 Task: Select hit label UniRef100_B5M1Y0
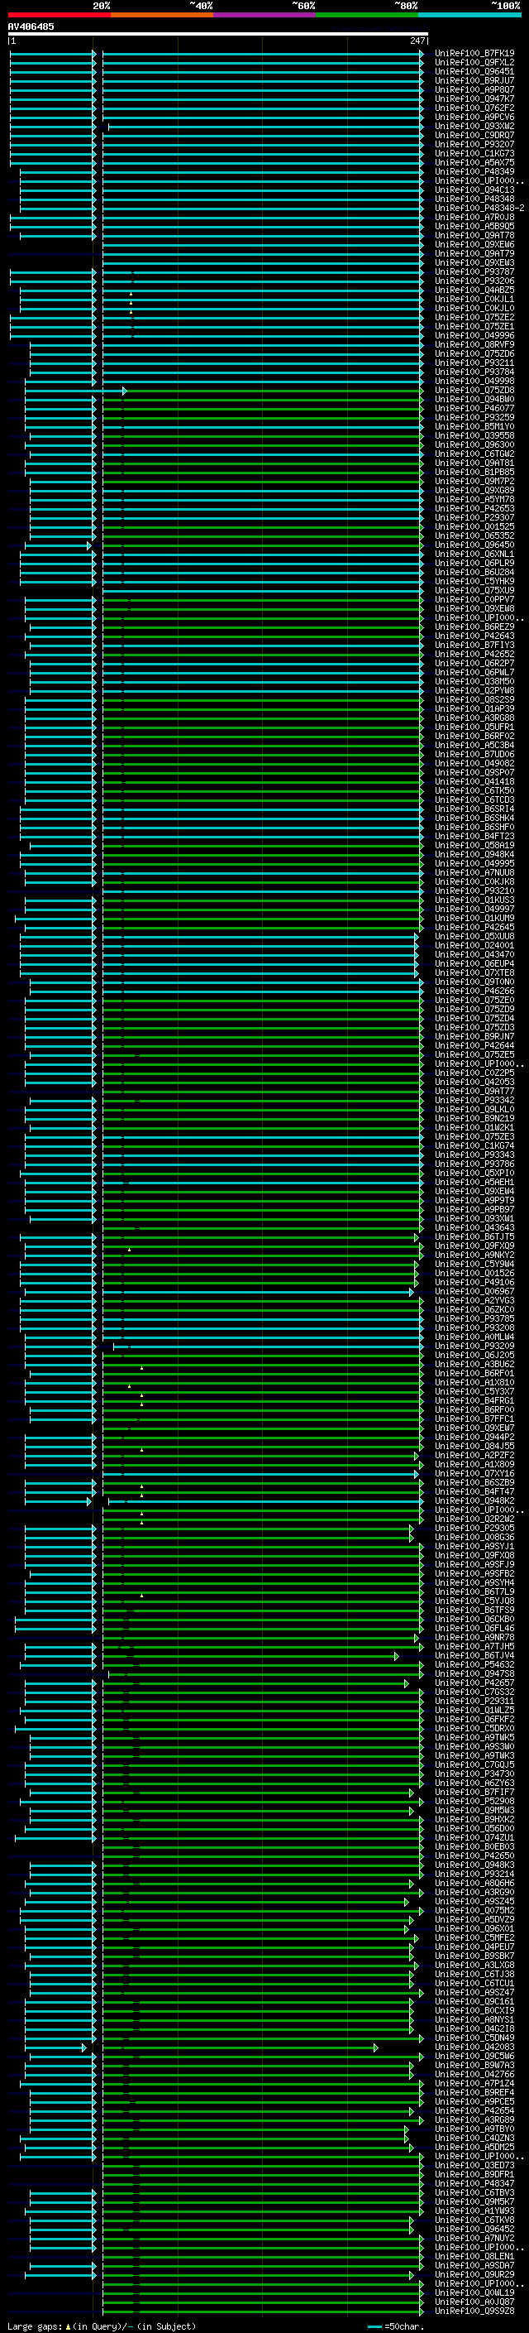(x=474, y=426)
